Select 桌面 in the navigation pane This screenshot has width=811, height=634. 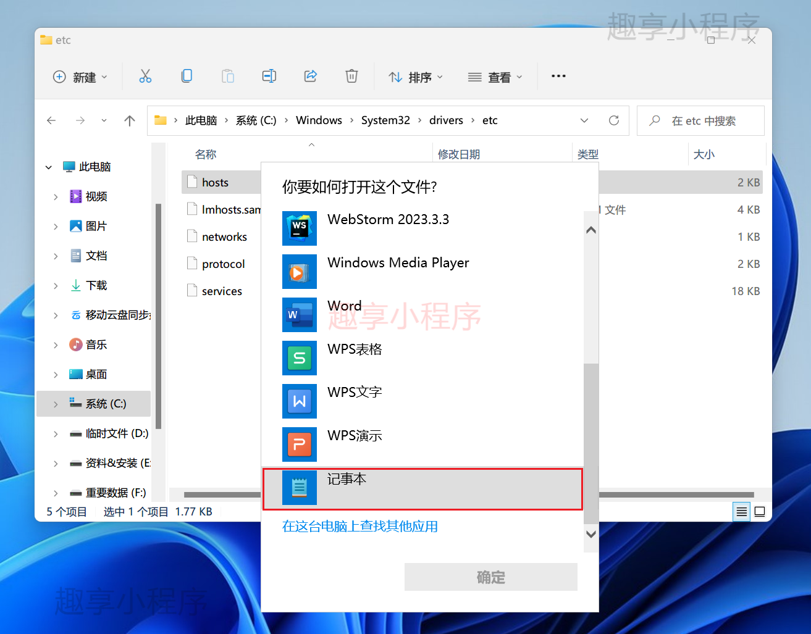pos(96,374)
